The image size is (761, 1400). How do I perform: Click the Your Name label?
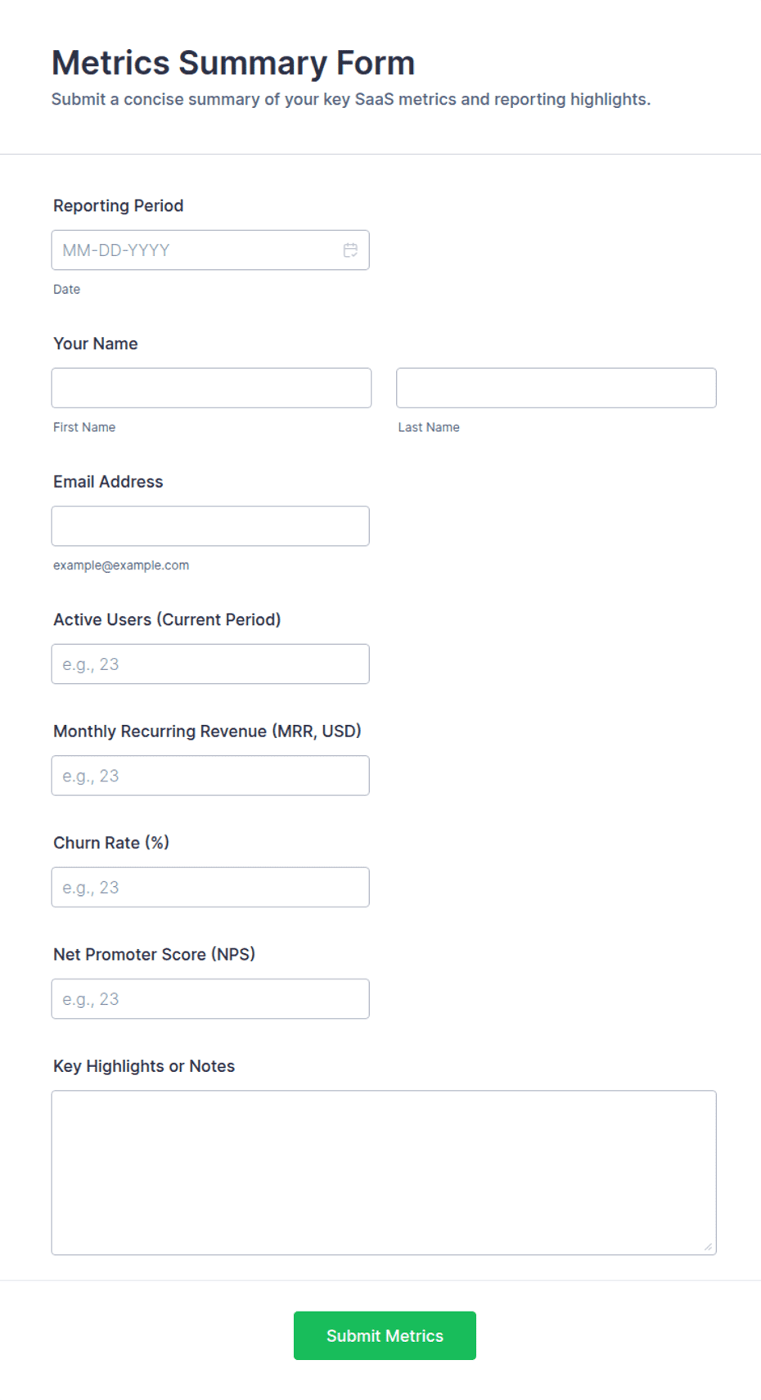coord(96,344)
